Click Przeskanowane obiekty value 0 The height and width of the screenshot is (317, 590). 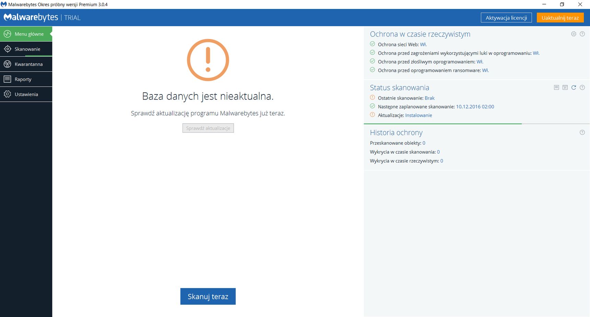(x=424, y=143)
